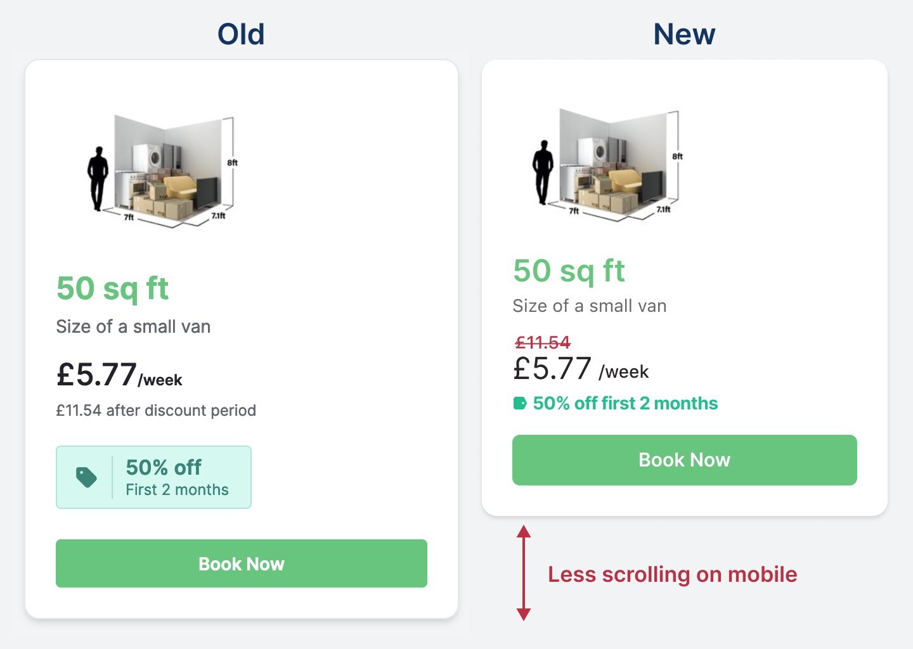Click the person silhouette in the Old card image
This screenshot has width=913, height=649.
[x=98, y=179]
